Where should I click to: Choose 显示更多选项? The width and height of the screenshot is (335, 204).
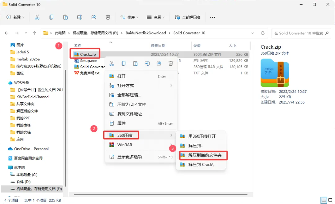point(141,157)
